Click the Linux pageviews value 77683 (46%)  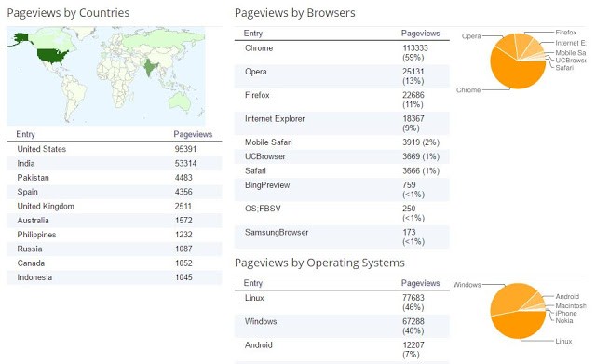(x=413, y=303)
